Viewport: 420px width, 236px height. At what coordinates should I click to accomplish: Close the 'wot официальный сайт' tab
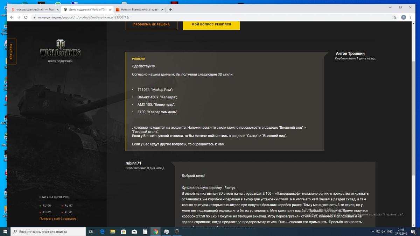click(57, 9)
